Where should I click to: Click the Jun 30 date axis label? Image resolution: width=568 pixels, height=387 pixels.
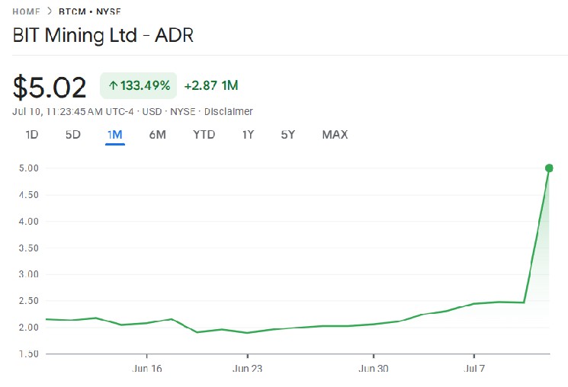coord(374,367)
